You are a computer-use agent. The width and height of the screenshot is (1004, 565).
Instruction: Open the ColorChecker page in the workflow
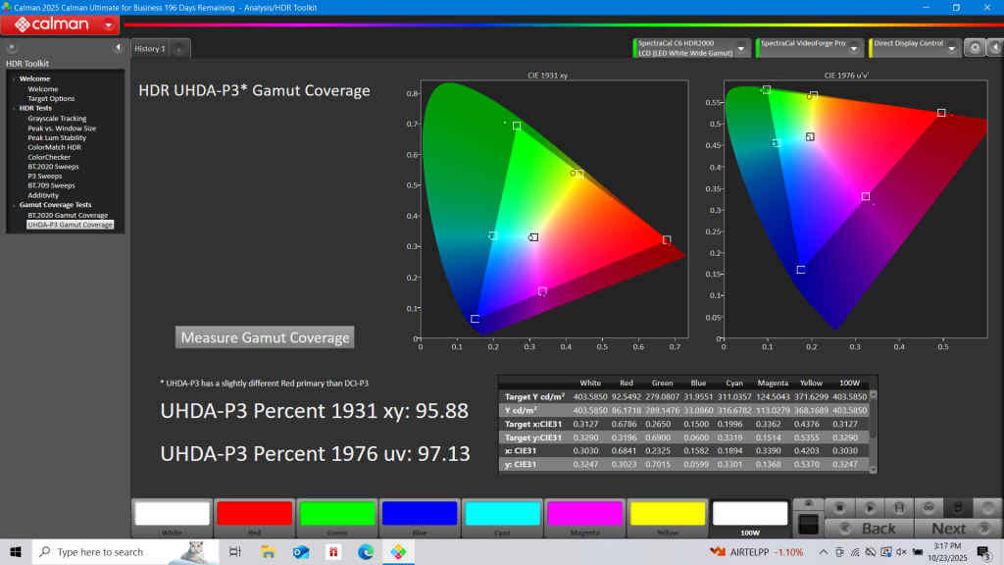pyautogui.click(x=49, y=157)
